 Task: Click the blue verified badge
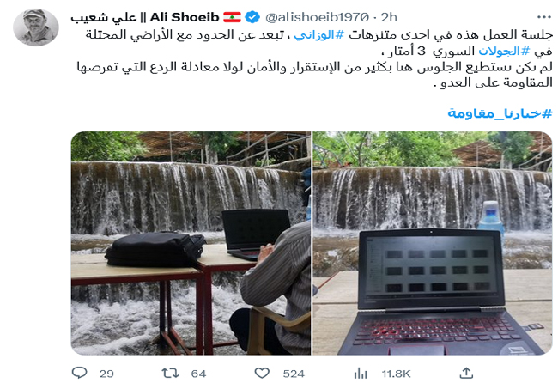tap(252, 17)
